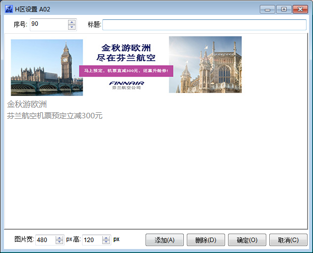
Task: Decrease the 序号 value with down arrow
Action: click(72, 27)
